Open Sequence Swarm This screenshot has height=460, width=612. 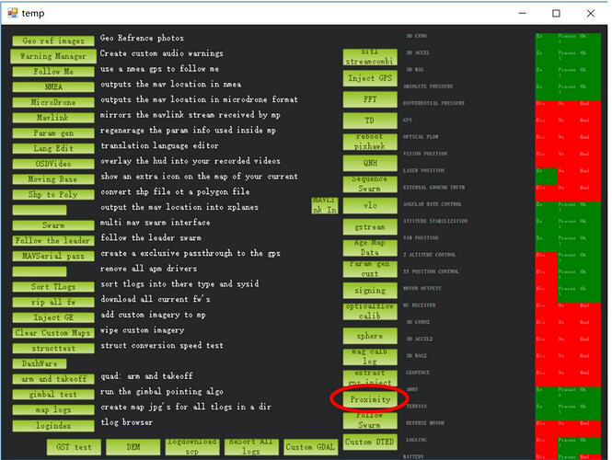370,184
